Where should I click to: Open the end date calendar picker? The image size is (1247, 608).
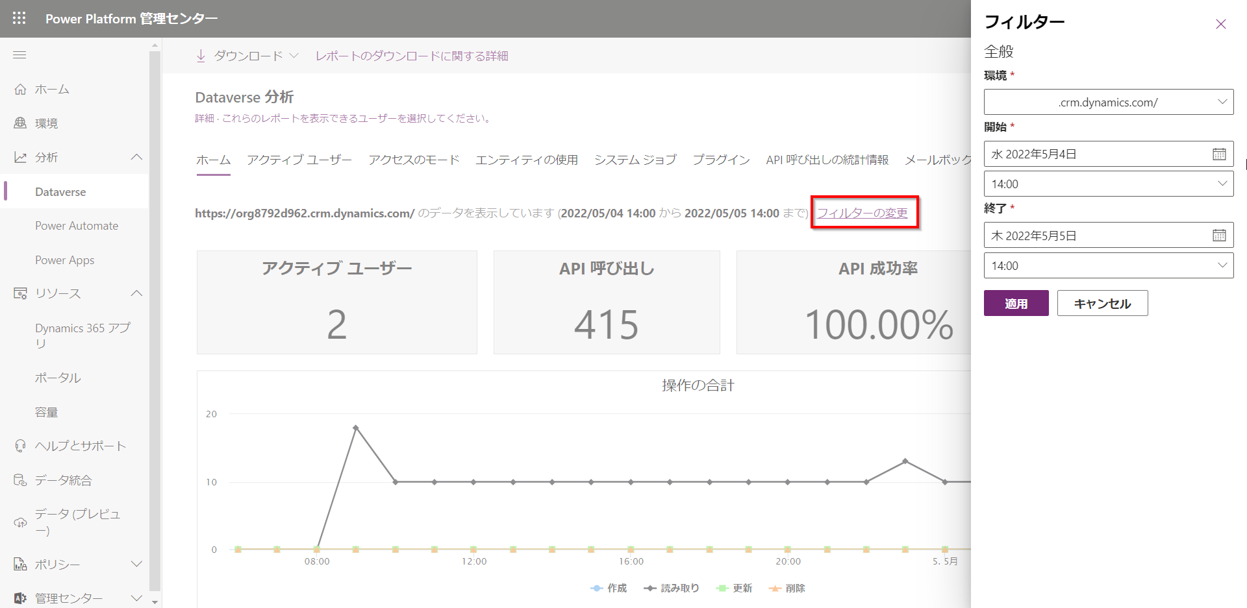pyautogui.click(x=1219, y=236)
